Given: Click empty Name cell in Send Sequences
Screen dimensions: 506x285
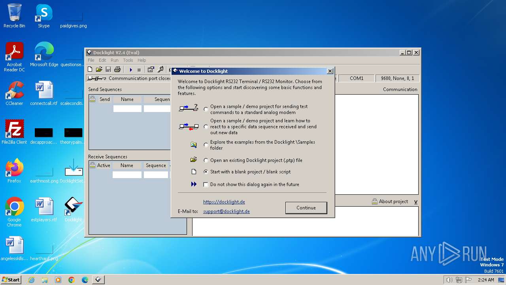Looking at the screenshot, I should (x=127, y=108).
